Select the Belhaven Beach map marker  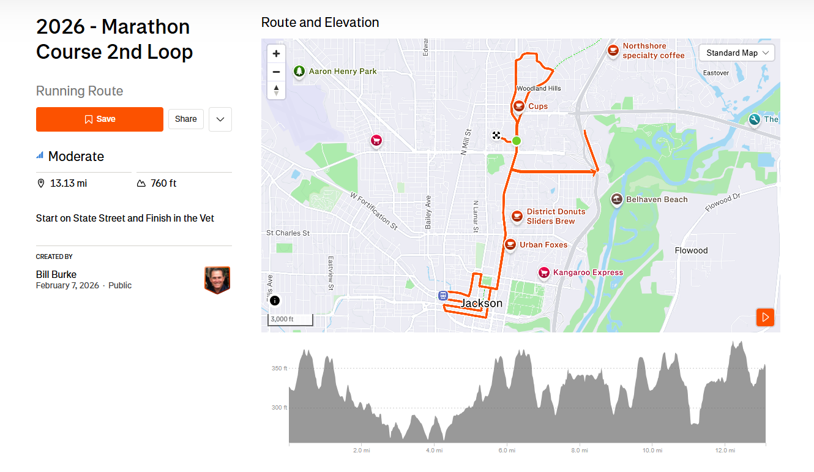point(617,200)
